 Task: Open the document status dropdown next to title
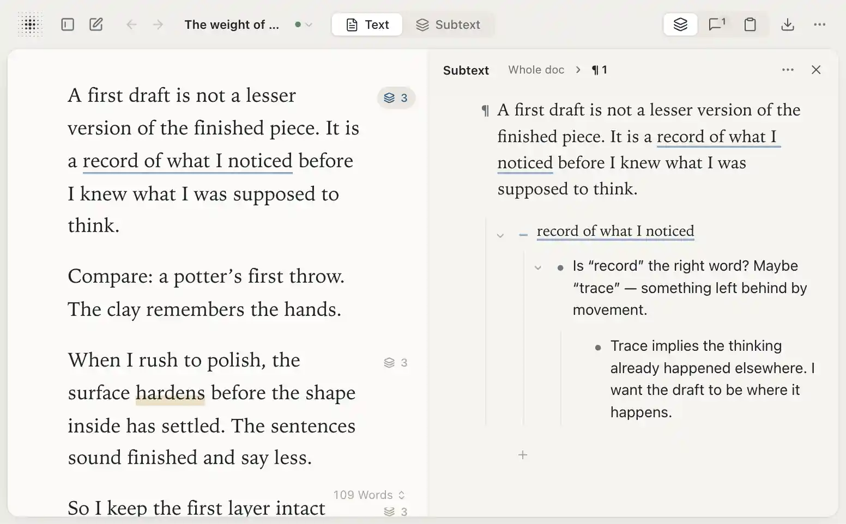304,25
